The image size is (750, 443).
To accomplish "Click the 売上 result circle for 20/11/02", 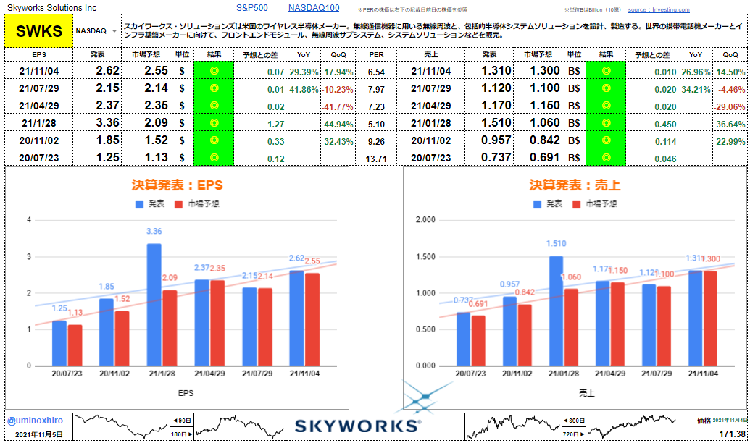I will [606, 140].
